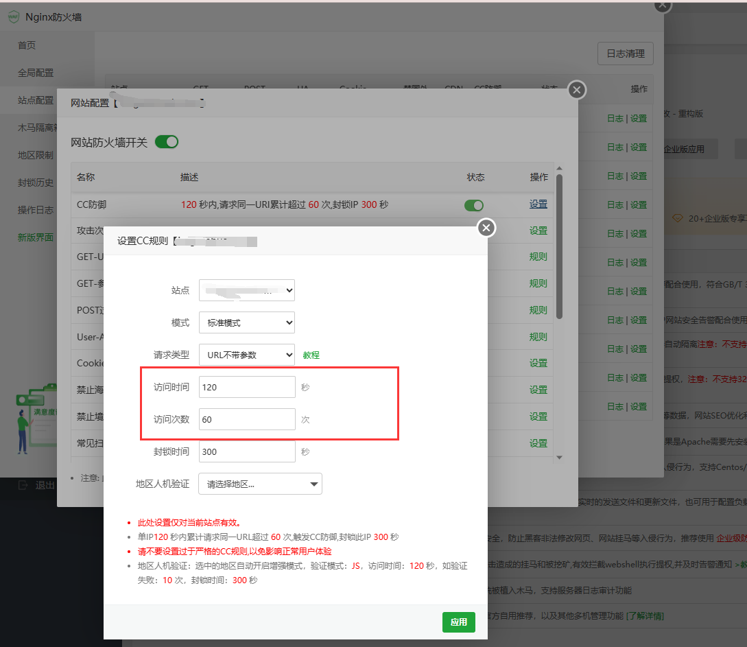Screen dimensions: 747x647
Task: Click the CC防御 row name text
Action: coord(91,204)
